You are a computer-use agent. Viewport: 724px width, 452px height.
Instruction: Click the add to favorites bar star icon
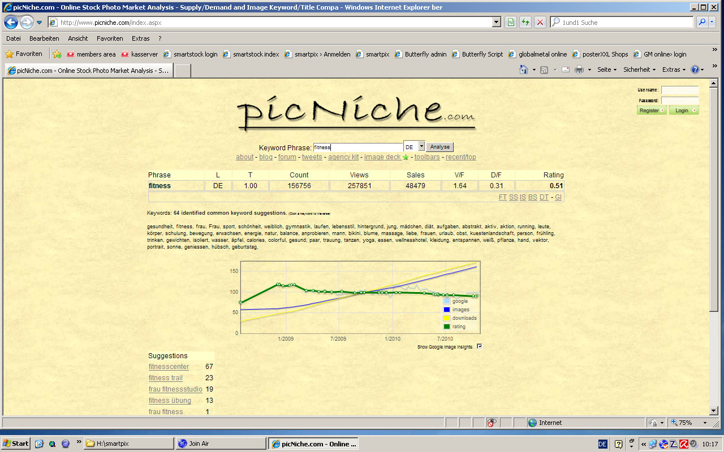[x=57, y=54]
